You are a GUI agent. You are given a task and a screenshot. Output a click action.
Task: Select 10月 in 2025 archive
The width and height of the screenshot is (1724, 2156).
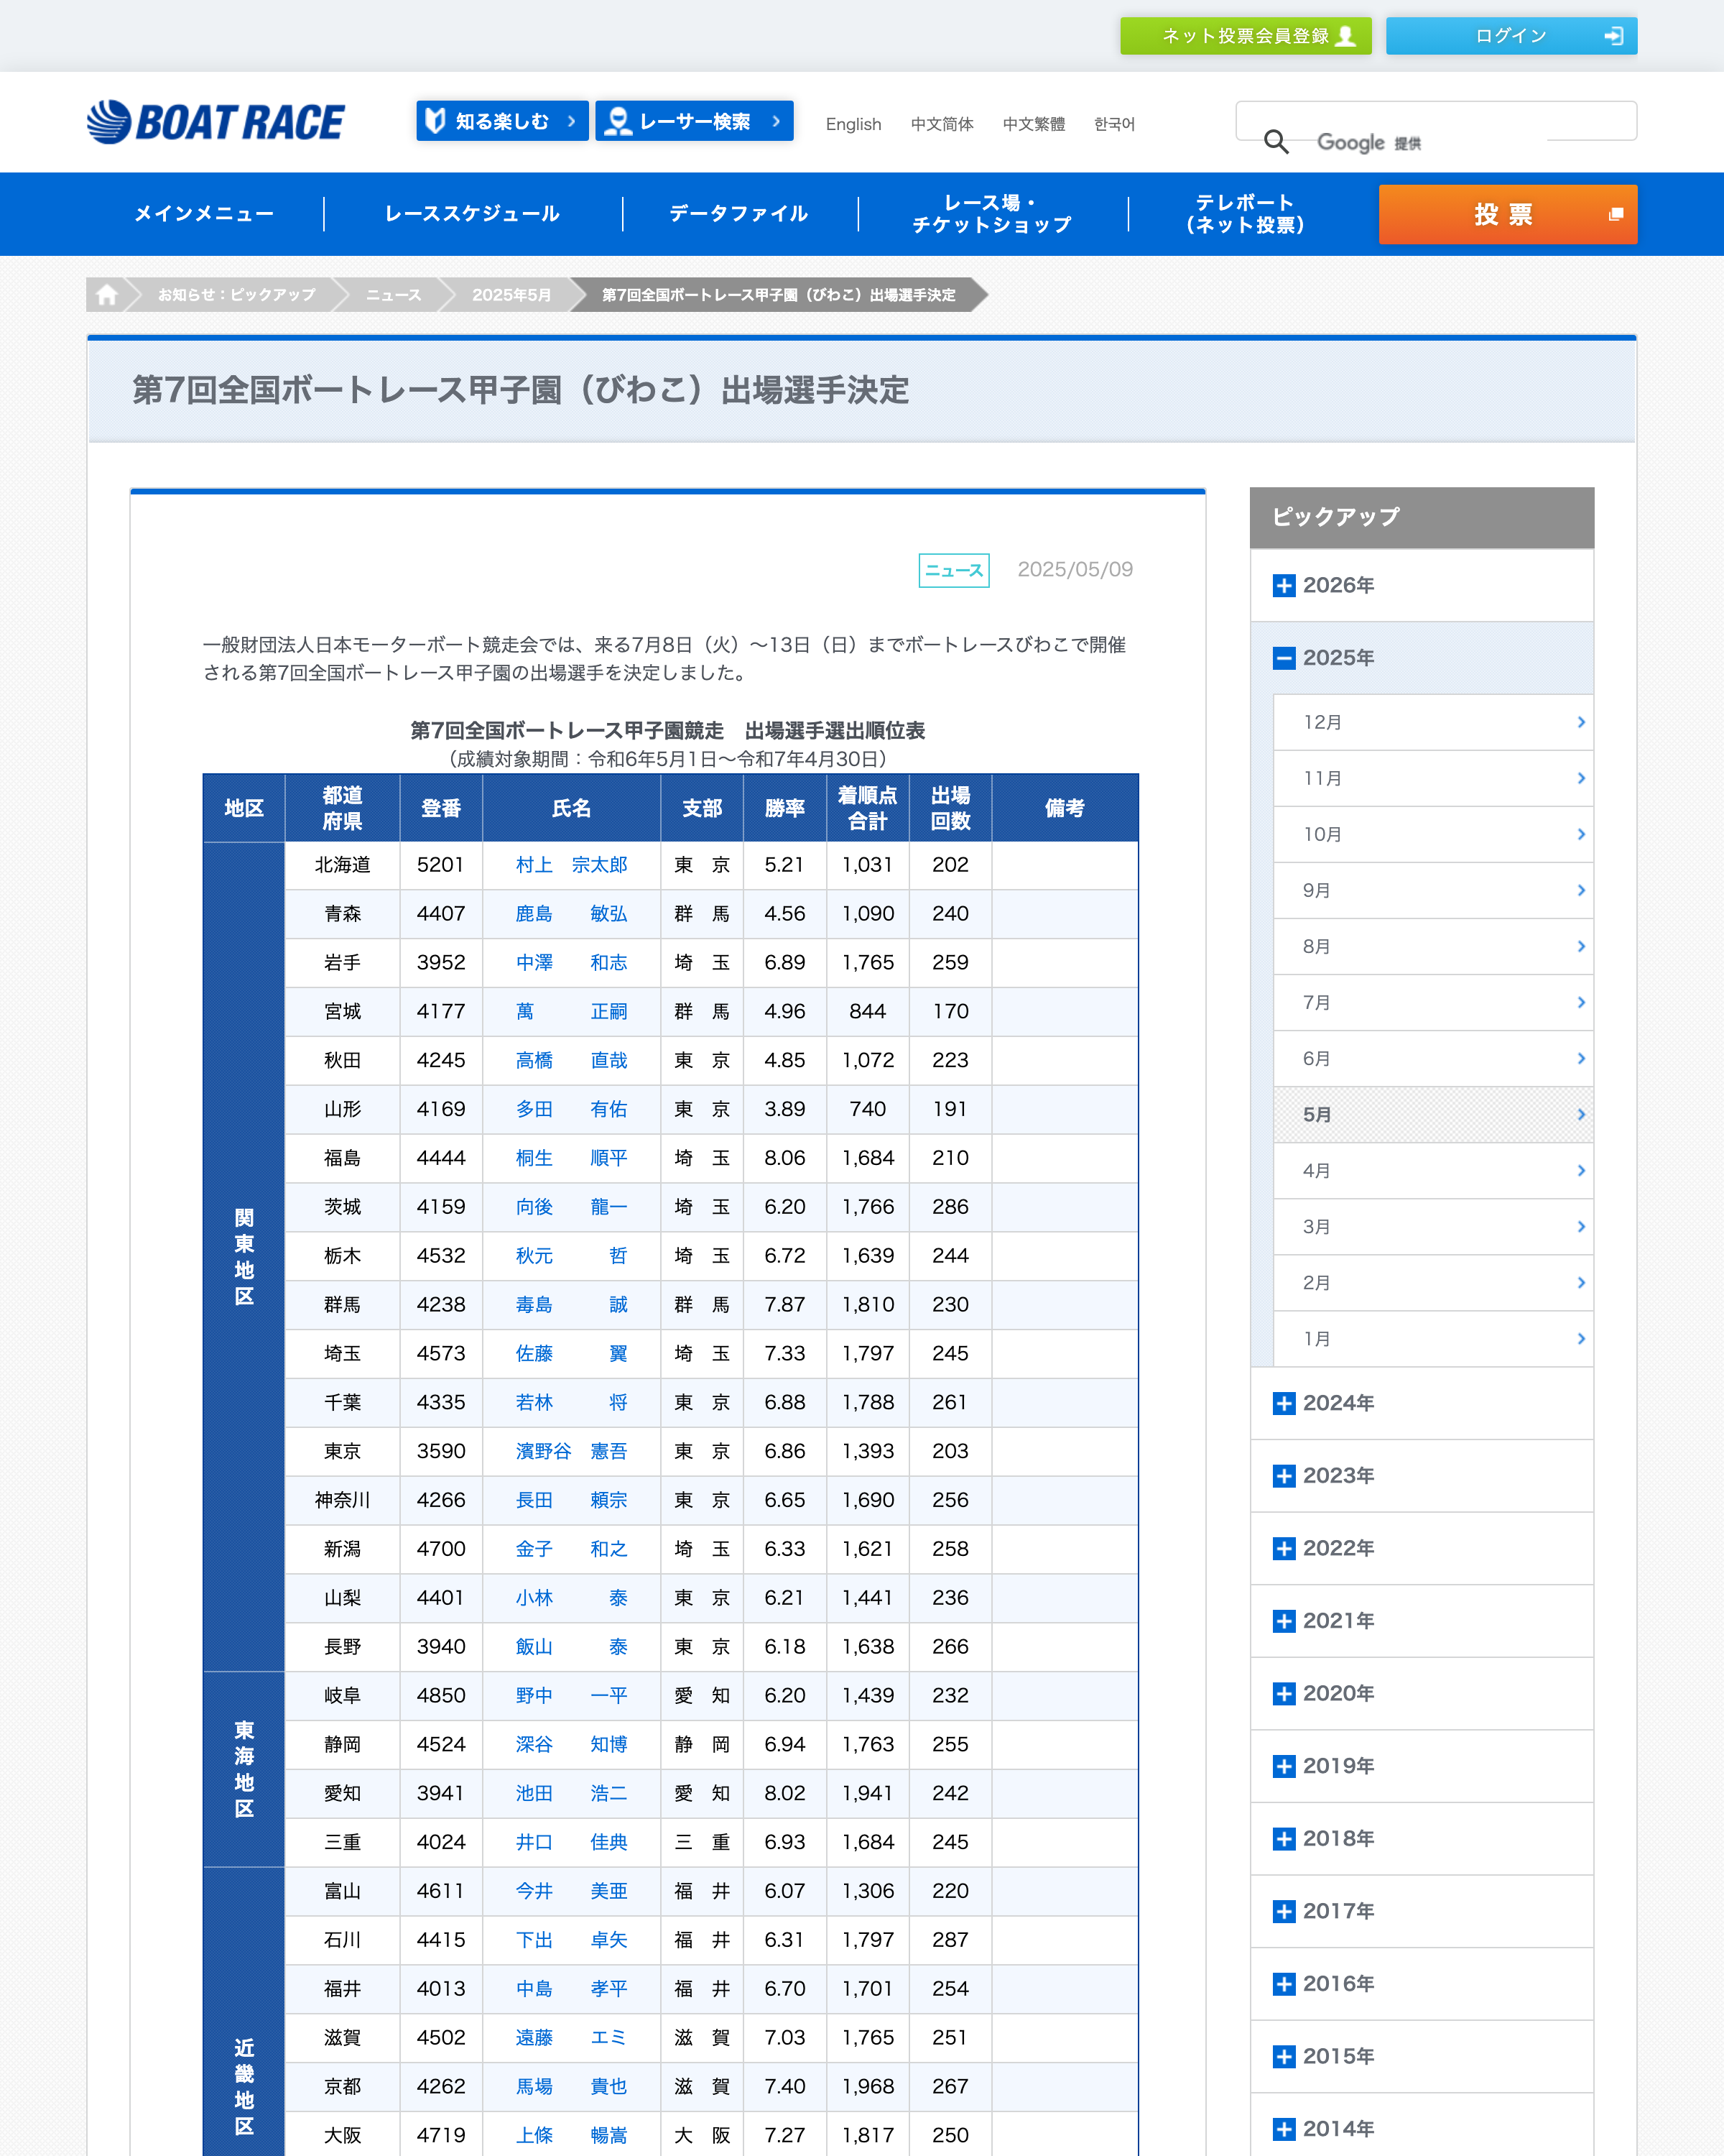tap(1433, 834)
